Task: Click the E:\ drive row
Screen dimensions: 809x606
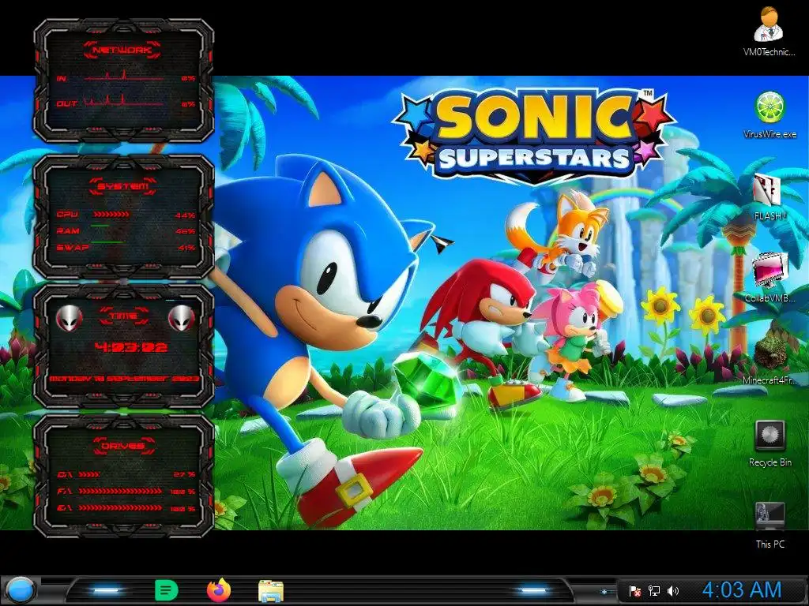Action: point(126,508)
